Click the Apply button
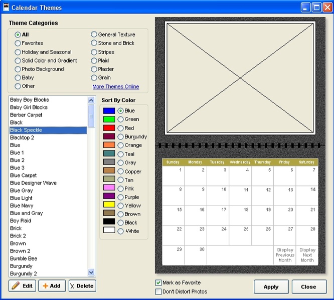This screenshot has width=334, height=300. click(x=271, y=287)
